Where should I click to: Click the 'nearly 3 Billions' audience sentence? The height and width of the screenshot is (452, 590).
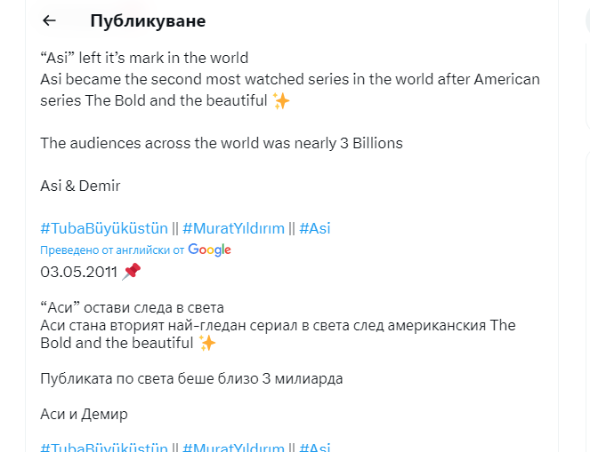pos(222,143)
